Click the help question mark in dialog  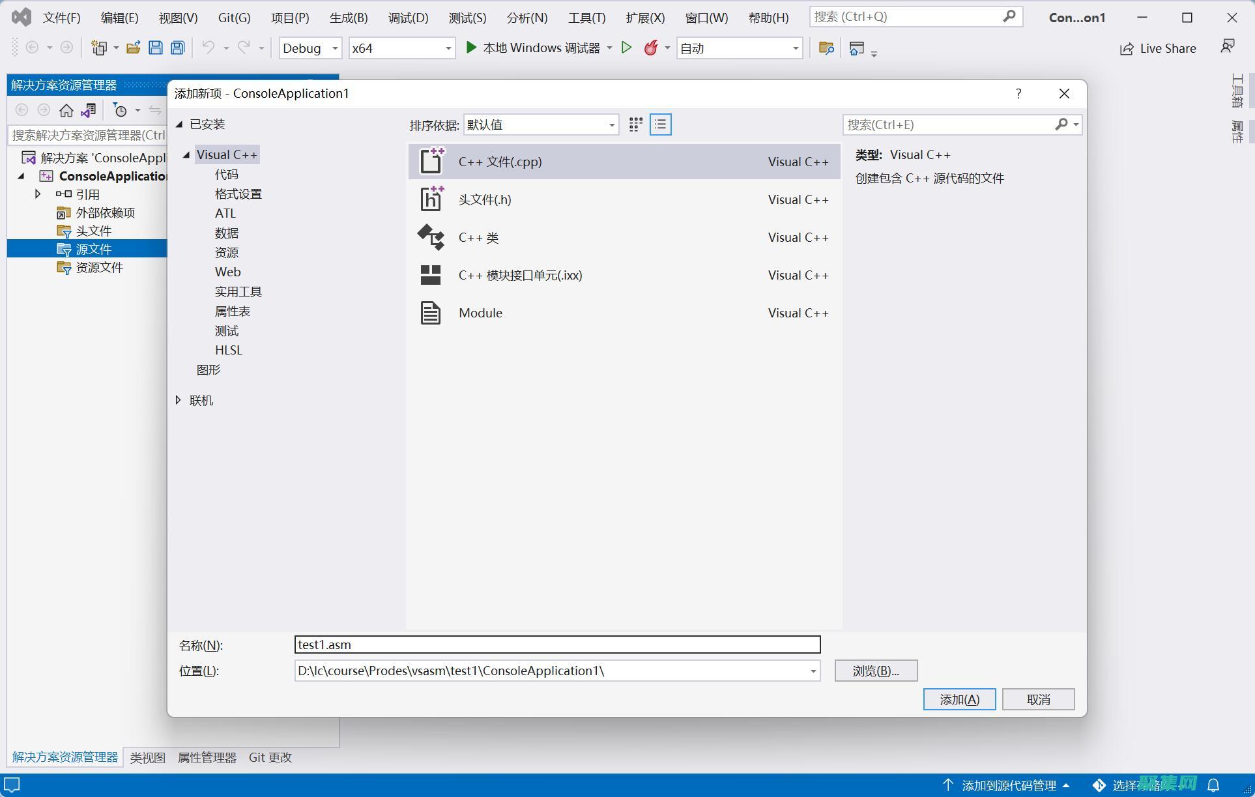pyautogui.click(x=1018, y=94)
